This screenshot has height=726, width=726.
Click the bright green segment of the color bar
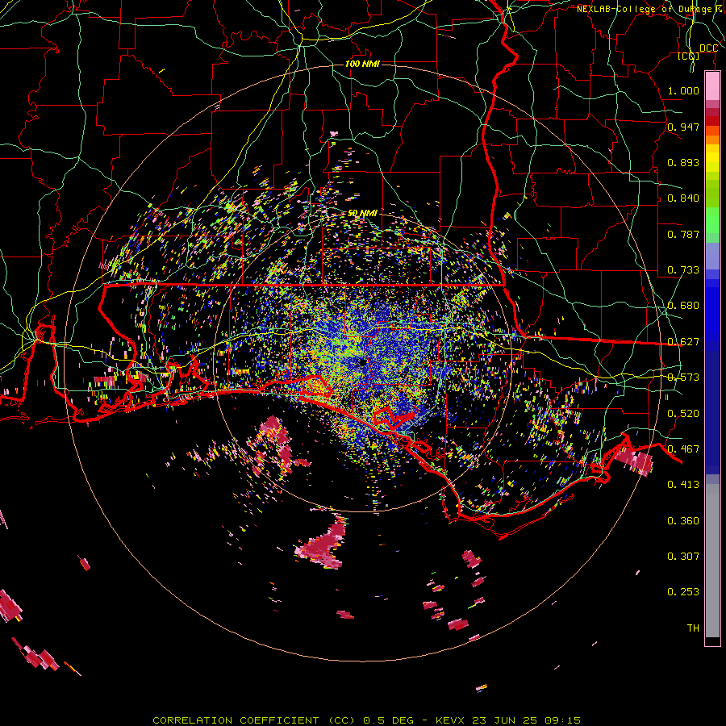(x=712, y=220)
